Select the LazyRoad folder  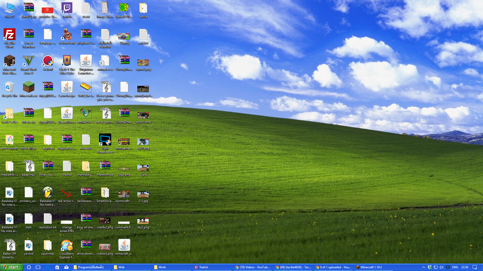pyautogui.click(x=48, y=142)
